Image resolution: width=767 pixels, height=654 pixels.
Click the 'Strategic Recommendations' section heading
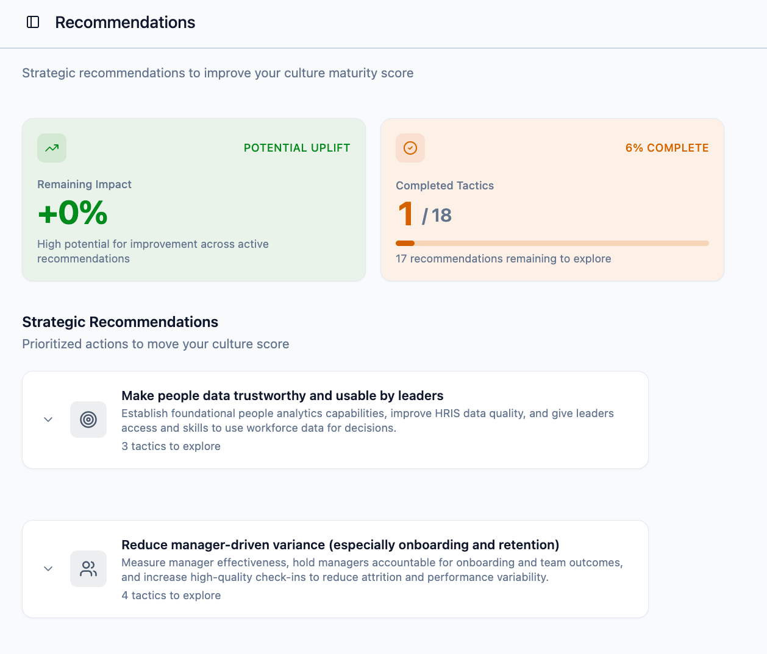coord(120,322)
